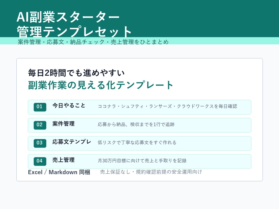Click the title "AI副業スターター"
Image resolution: width=279 pixels, height=209 pixels.
click(x=68, y=17)
